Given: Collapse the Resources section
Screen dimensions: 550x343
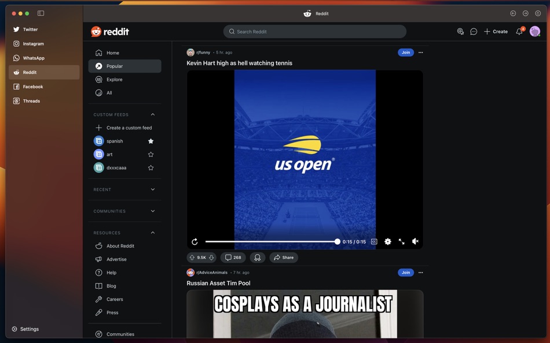Looking at the screenshot, I should click(x=153, y=233).
